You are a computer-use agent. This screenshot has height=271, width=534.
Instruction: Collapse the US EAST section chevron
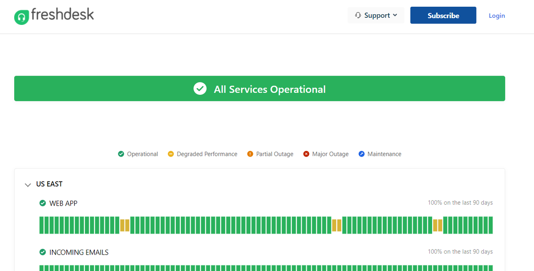[28, 185]
